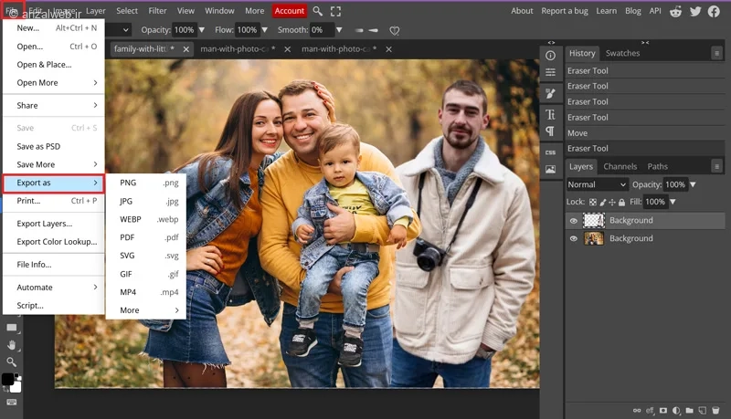Hide the top Background layer via its eye
The width and height of the screenshot is (731, 419).
pos(574,221)
